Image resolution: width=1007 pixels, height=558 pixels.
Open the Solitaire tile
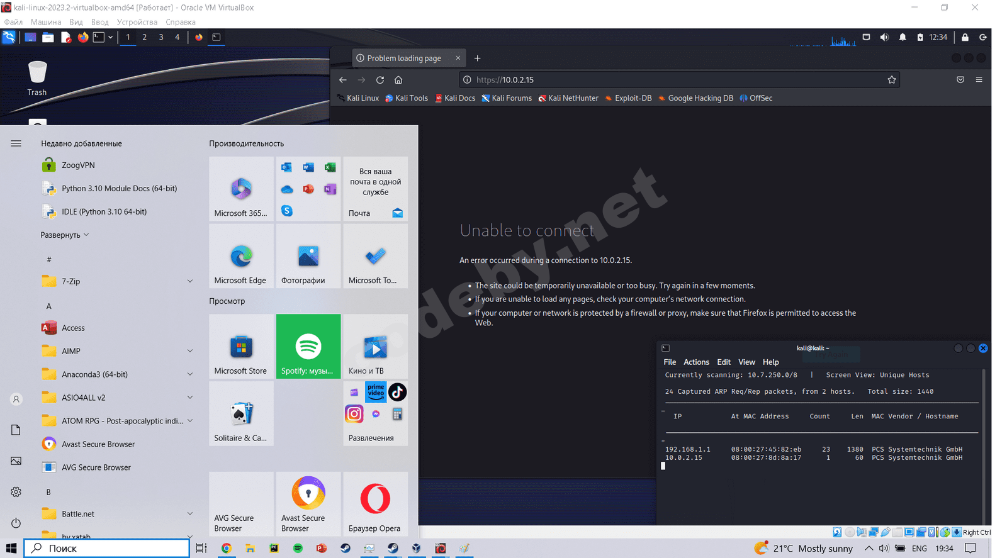[x=241, y=413]
